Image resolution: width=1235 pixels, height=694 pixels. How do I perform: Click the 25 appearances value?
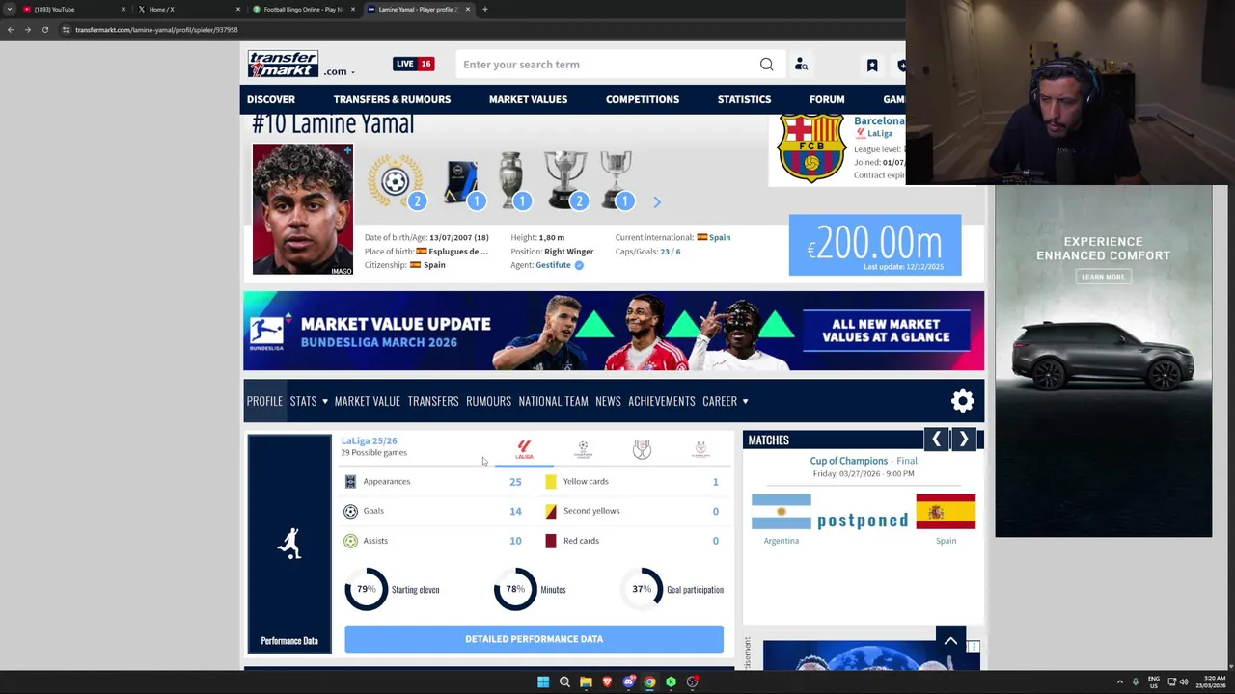515,482
